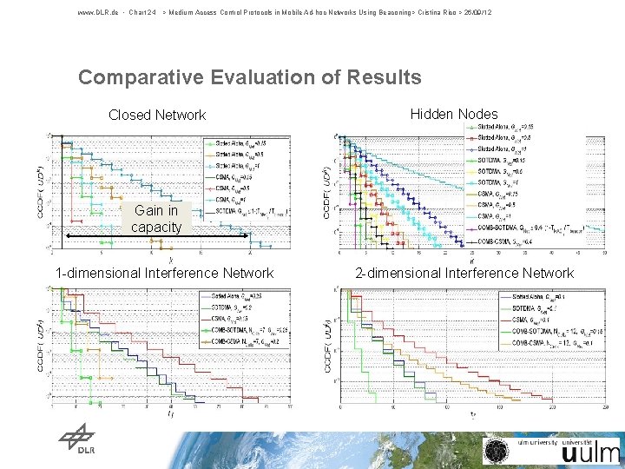The width and height of the screenshot is (625, 469).
Task: Click the Ulm University round seal
Action: (x=497, y=451)
